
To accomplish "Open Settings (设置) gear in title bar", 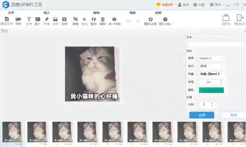I will [199, 5].
